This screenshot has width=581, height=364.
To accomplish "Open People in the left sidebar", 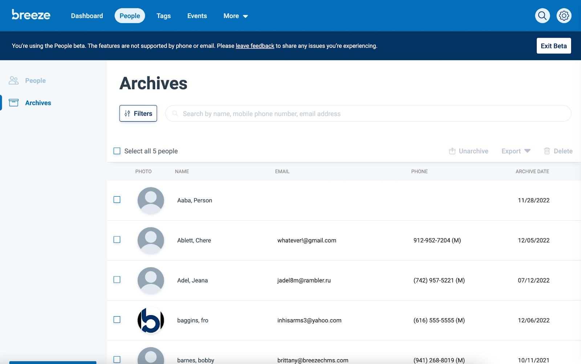I will [35, 80].
